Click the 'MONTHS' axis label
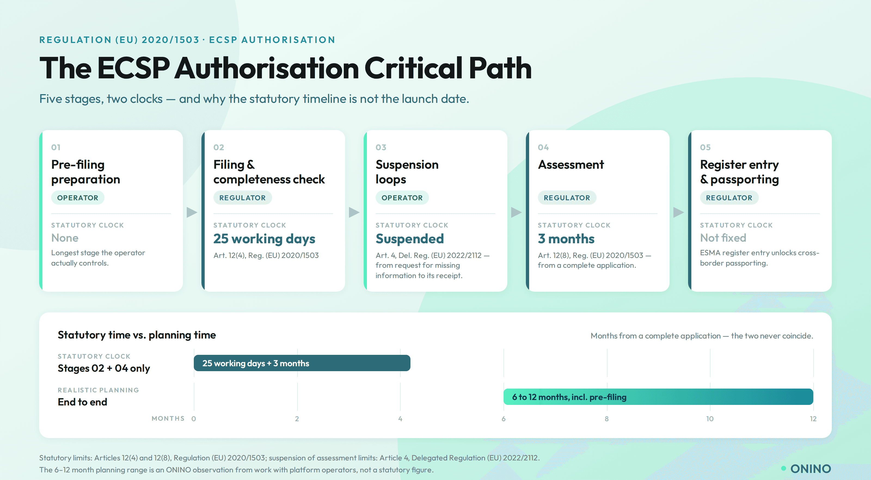The width and height of the screenshot is (871, 480). tap(168, 419)
